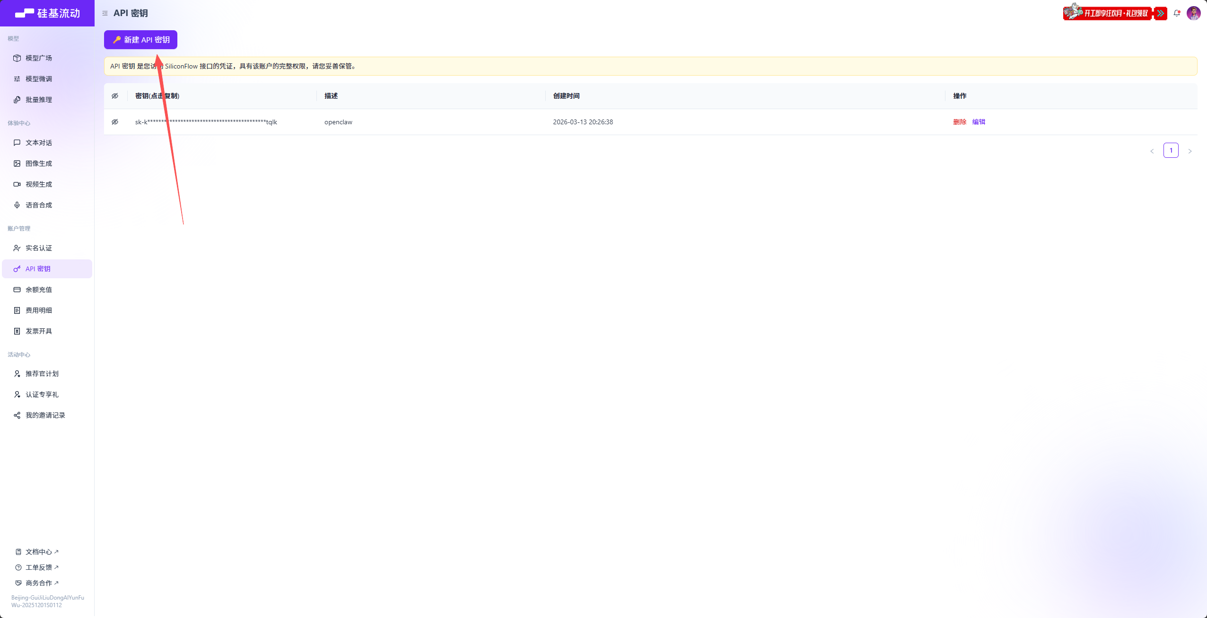Image resolution: width=1207 pixels, height=618 pixels.
Task: Expand the promotional banner arrow
Action: pos(1161,13)
